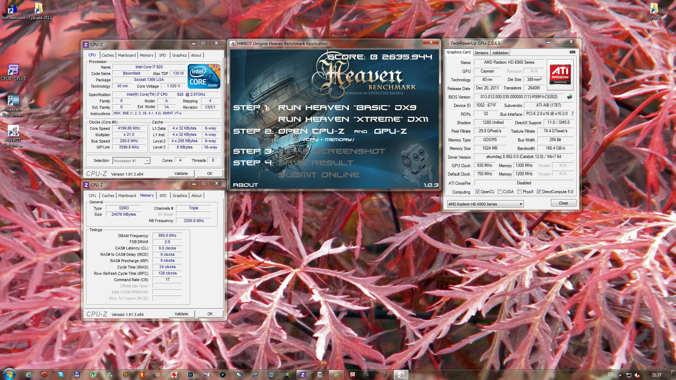Click the Bus Interface question mark icon
This screenshot has height=380, width=676.
572,114
